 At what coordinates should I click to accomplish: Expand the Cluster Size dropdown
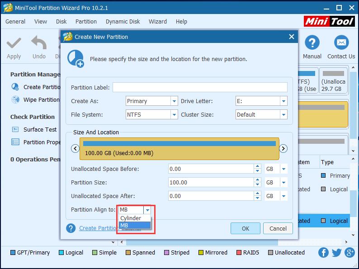pos(283,114)
